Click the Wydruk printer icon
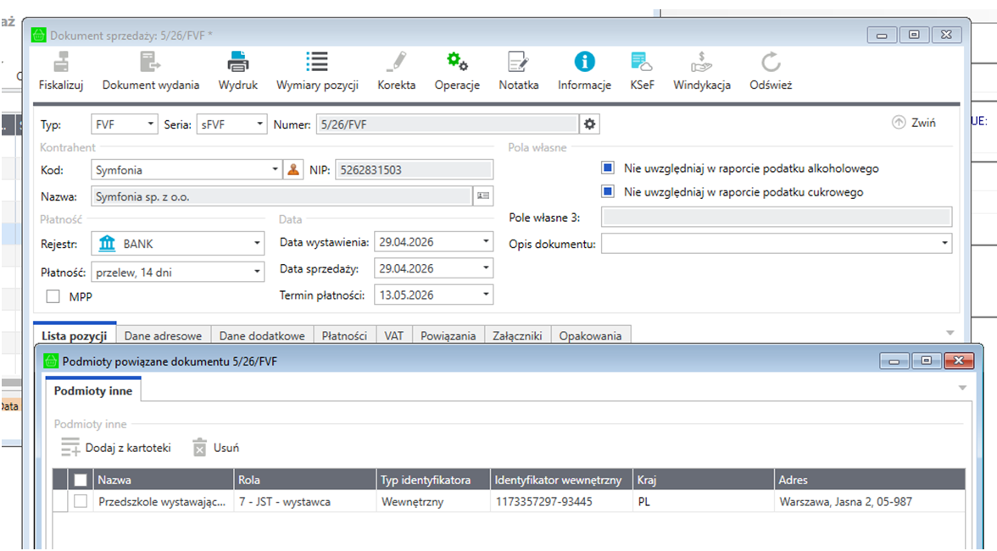 [x=237, y=63]
